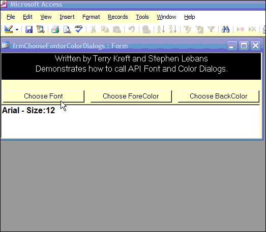Click the File Search icon
The height and width of the screenshot is (232, 266).
[x=41, y=29]
